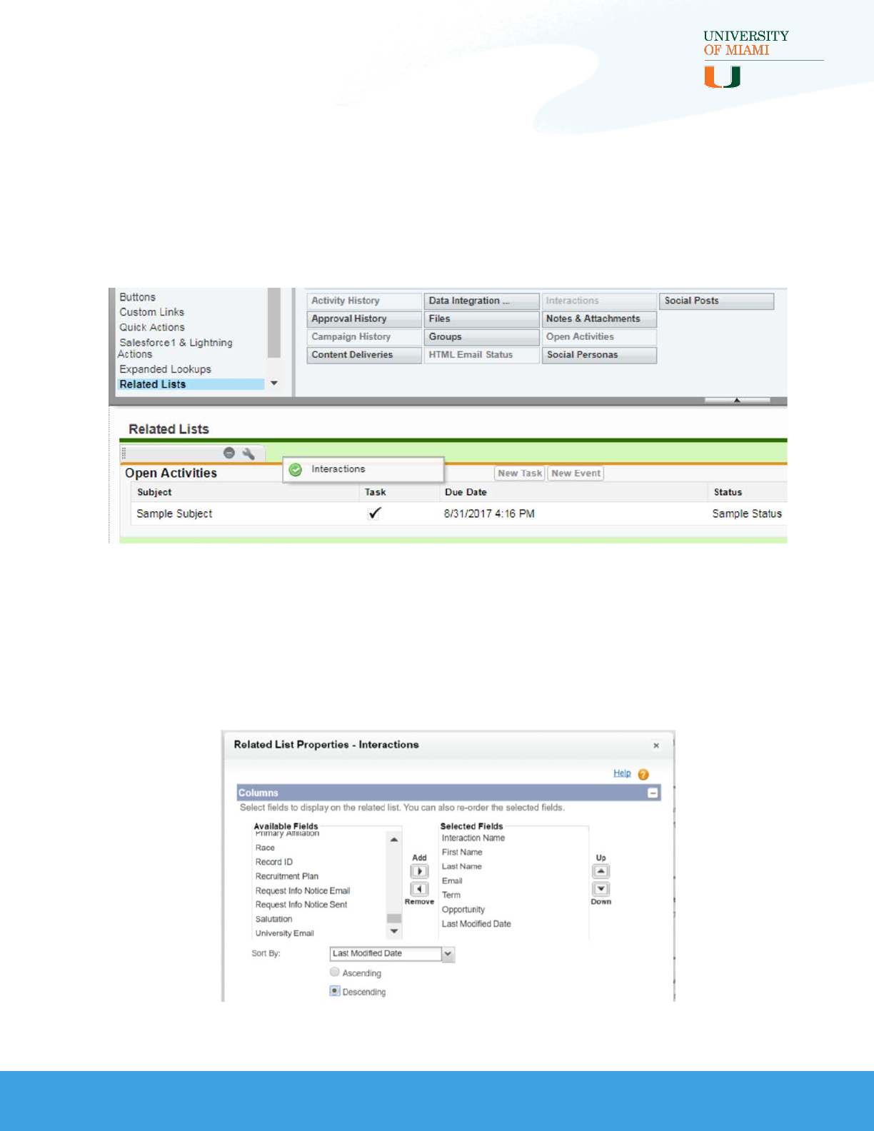874x1131 pixels.
Task: Move selected field Down arrow
Action: click(601, 889)
